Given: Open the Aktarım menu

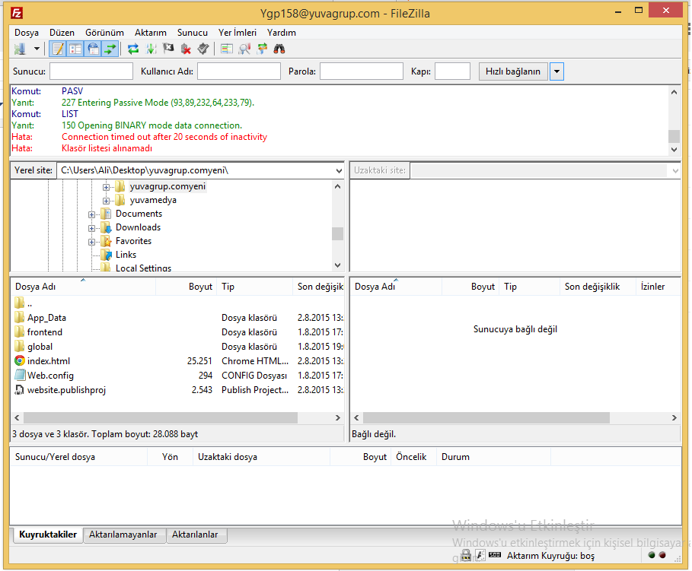Looking at the screenshot, I should [151, 33].
